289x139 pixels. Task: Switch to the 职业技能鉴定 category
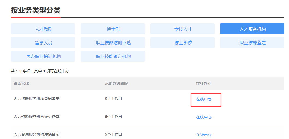pos(252,43)
